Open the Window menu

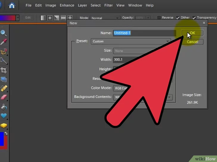pos(135,5)
